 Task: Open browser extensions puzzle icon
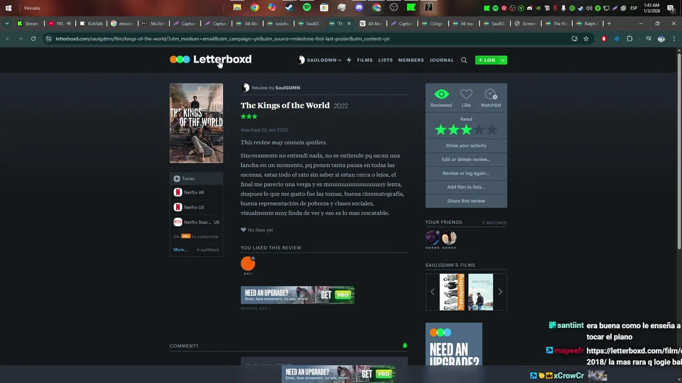pos(630,39)
